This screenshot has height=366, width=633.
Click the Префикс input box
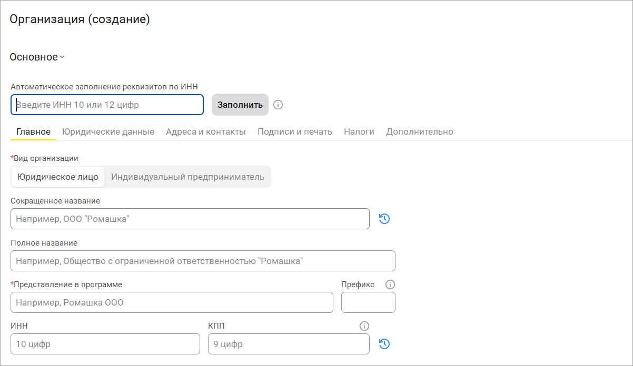tap(368, 302)
